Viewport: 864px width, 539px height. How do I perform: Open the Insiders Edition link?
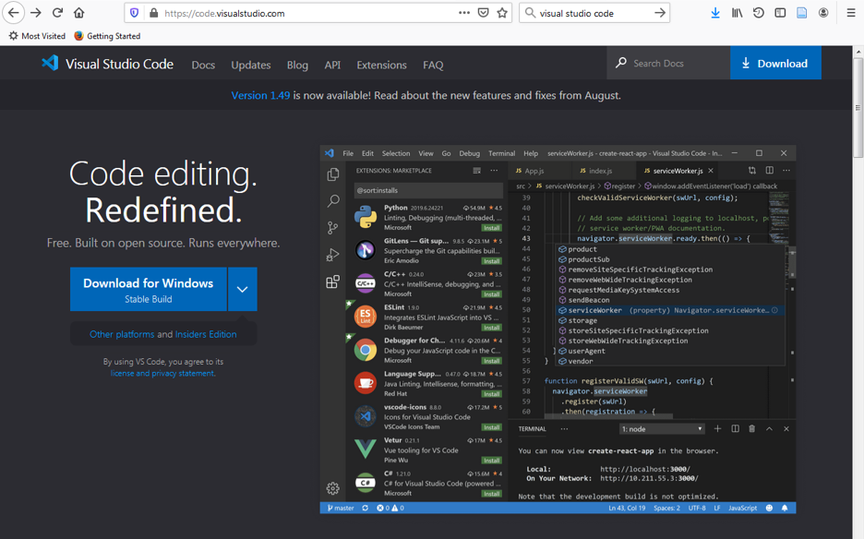[206, 334]
